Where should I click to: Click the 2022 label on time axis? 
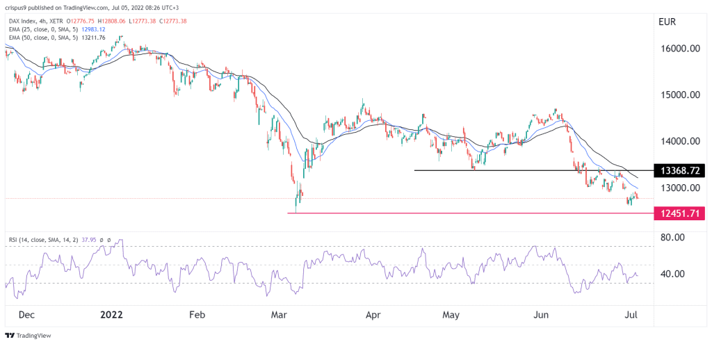coord(111,315)
